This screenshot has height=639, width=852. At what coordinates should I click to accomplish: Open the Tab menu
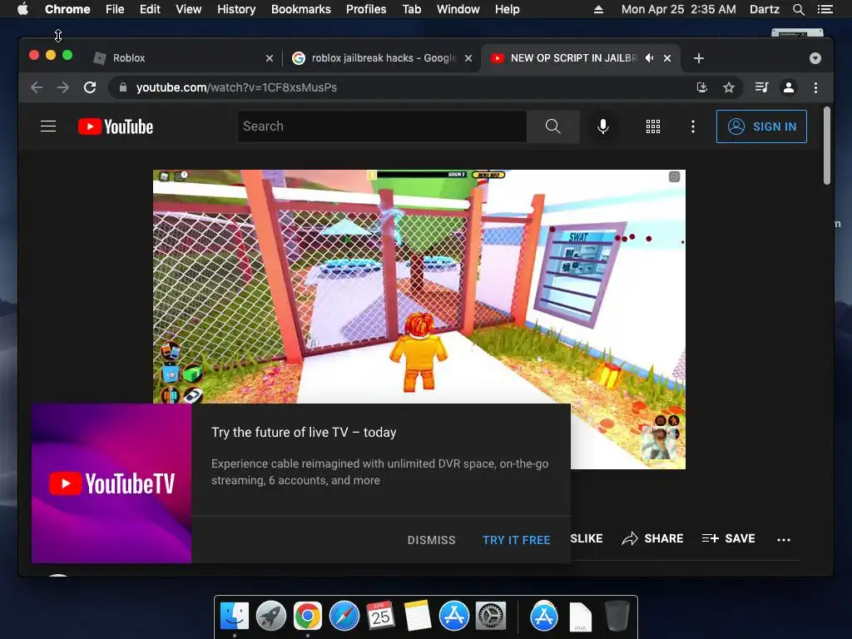point(411,9)
